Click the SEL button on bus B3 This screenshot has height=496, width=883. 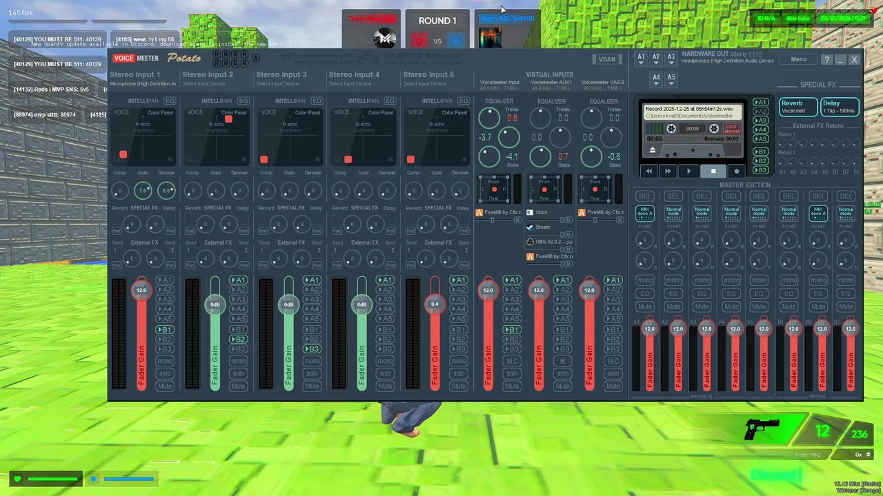pyautogui.click(x=846, y=196)
